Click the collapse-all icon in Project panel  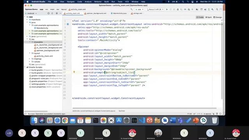[52, 14]
